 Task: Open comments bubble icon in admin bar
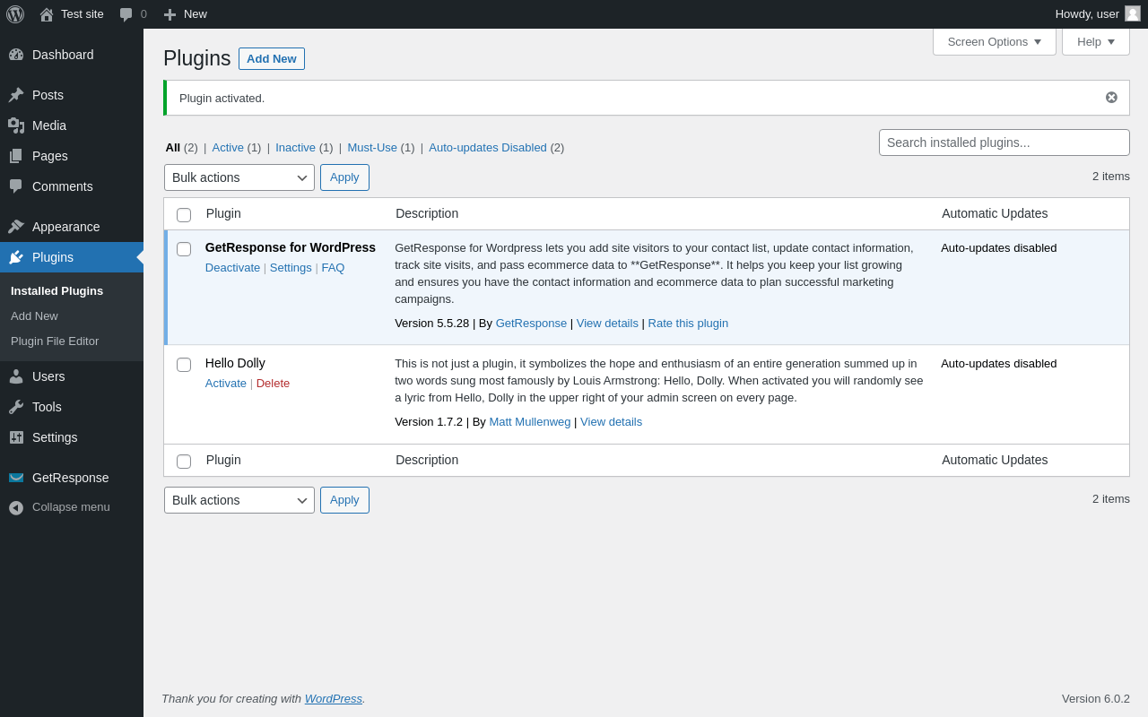point(126,14)
